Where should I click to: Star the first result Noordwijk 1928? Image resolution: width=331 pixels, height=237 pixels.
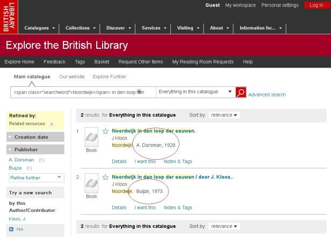coord(106,131)
